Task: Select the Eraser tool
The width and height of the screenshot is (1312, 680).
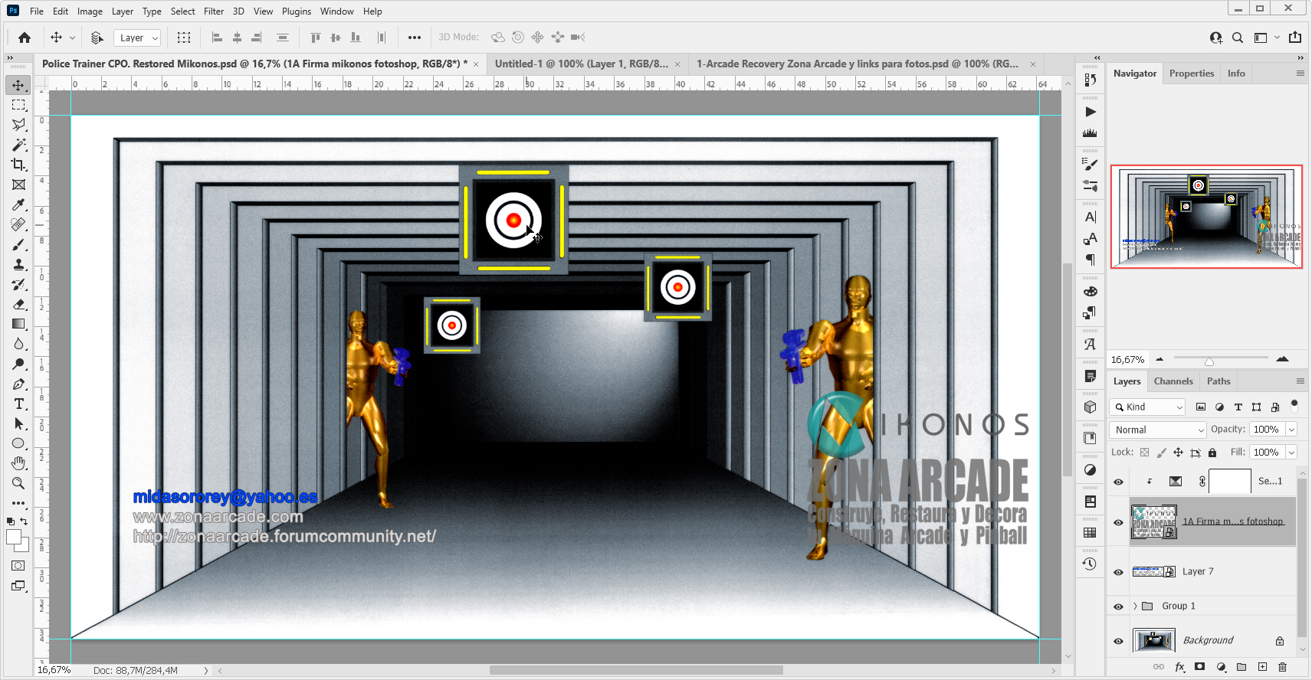Action: 18,304
